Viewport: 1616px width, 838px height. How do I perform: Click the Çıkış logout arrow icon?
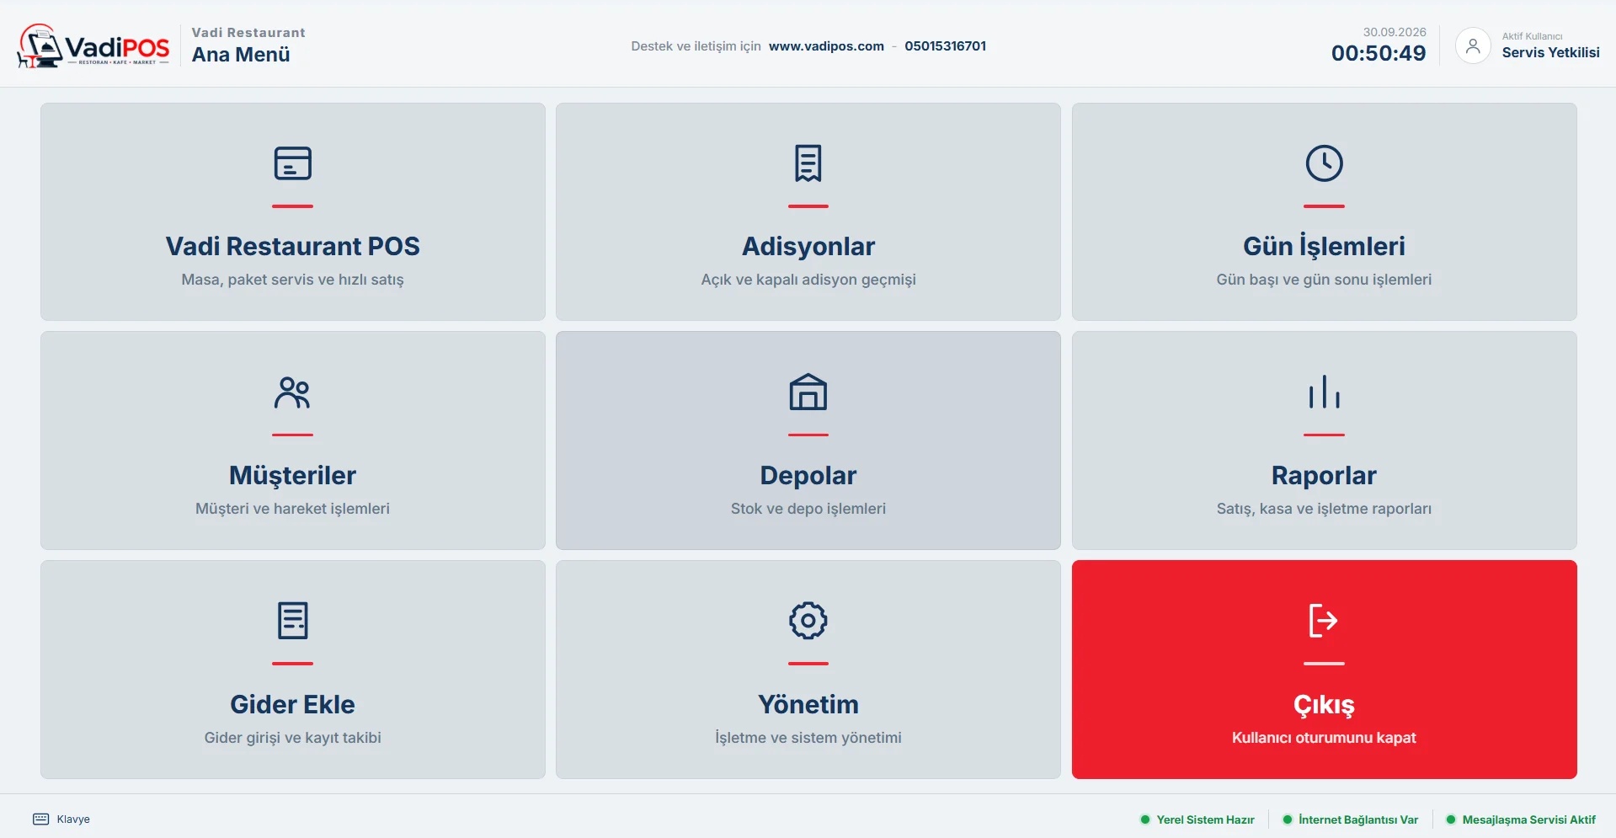coord(1324,621)
